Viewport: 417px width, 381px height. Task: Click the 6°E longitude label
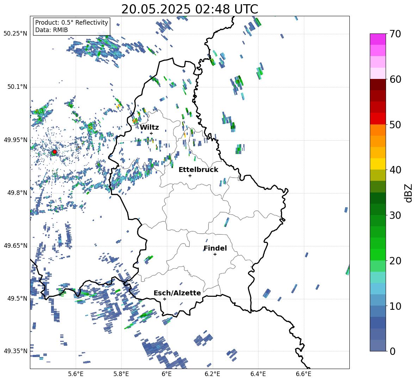click(167, 374)
